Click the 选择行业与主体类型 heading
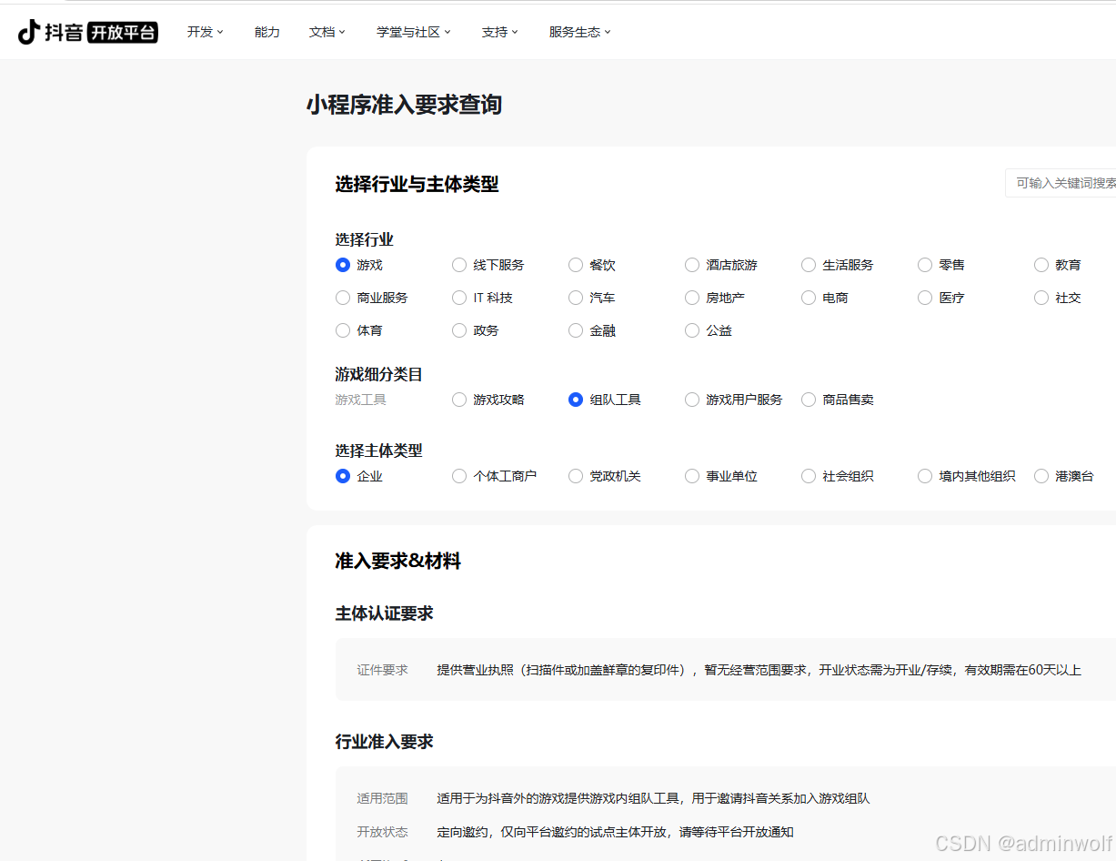Screen dimensions: 1116x861 pos(417,184)
